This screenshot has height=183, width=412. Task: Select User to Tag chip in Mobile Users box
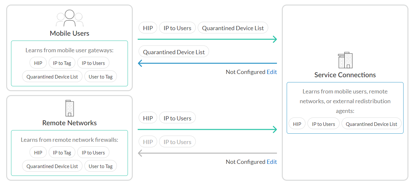[x=101, y=77]
